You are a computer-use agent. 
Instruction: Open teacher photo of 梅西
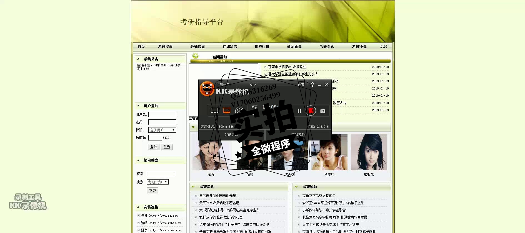click(211, 152)
